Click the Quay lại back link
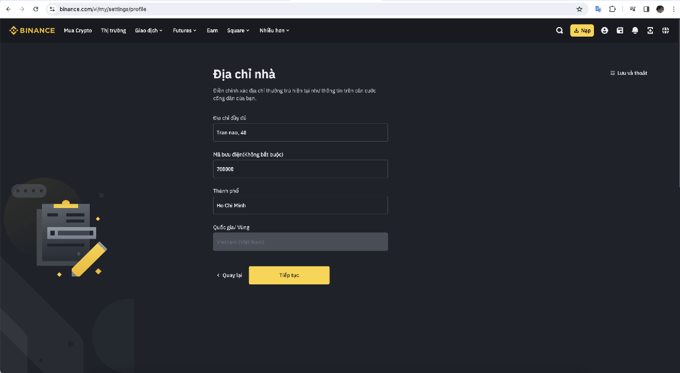The height and width of the screenshot is (373, 680). (229, 275)
